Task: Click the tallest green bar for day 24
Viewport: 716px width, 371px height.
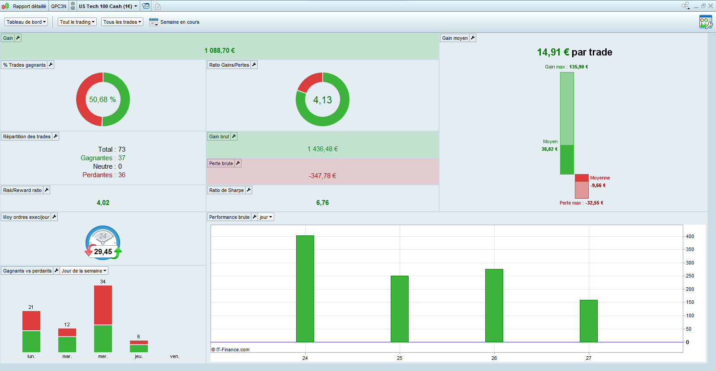Action: pyautogui.click(x=305, y=289)
